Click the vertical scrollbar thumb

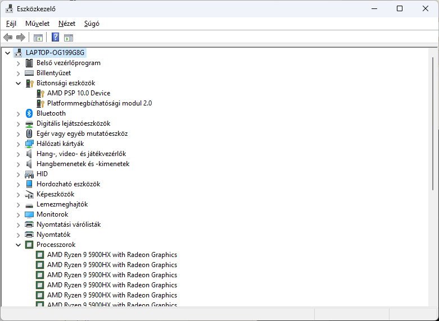433,123
